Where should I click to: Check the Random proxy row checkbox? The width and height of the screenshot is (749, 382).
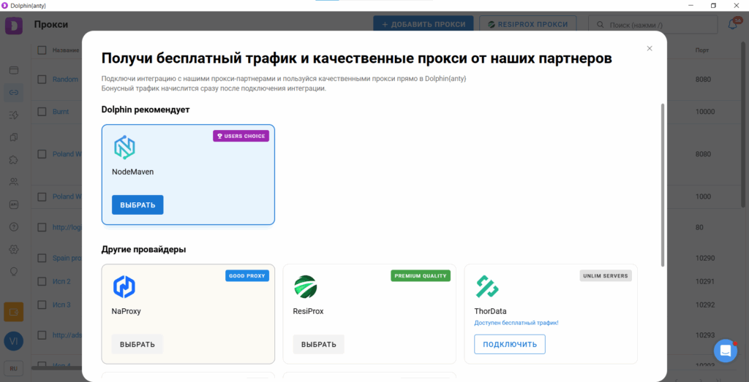coord(42,79)
